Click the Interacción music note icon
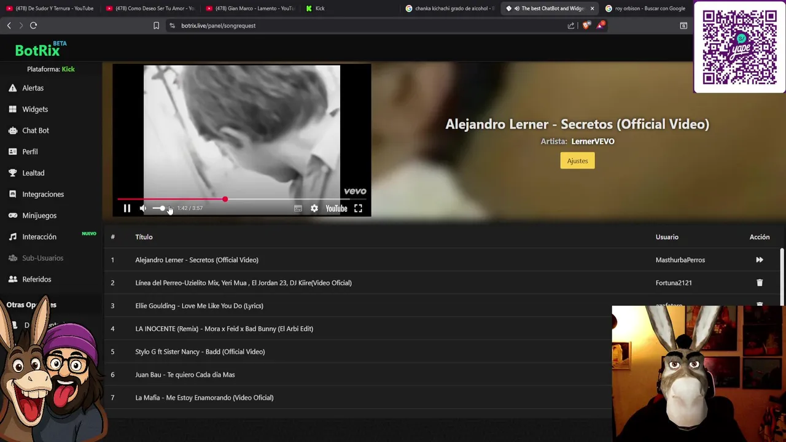 tap(12, 237)
